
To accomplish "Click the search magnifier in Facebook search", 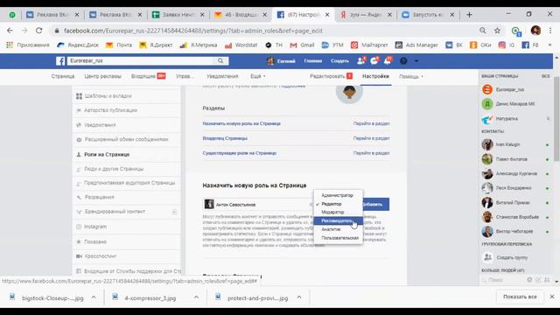I will 220,60.
